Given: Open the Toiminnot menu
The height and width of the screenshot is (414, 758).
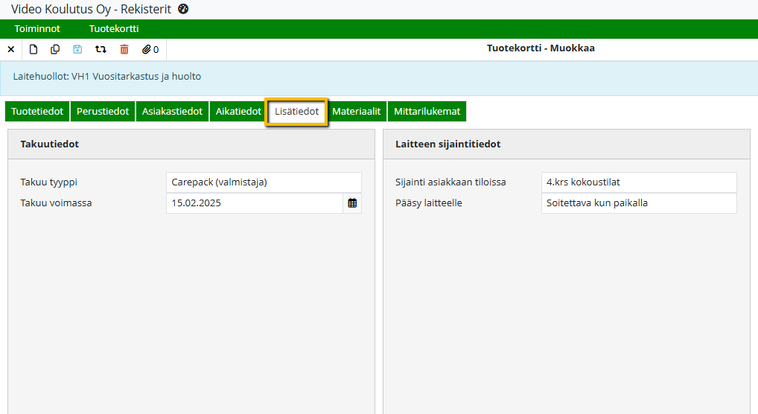Looking at the screenshot, I should click(37, 29).
